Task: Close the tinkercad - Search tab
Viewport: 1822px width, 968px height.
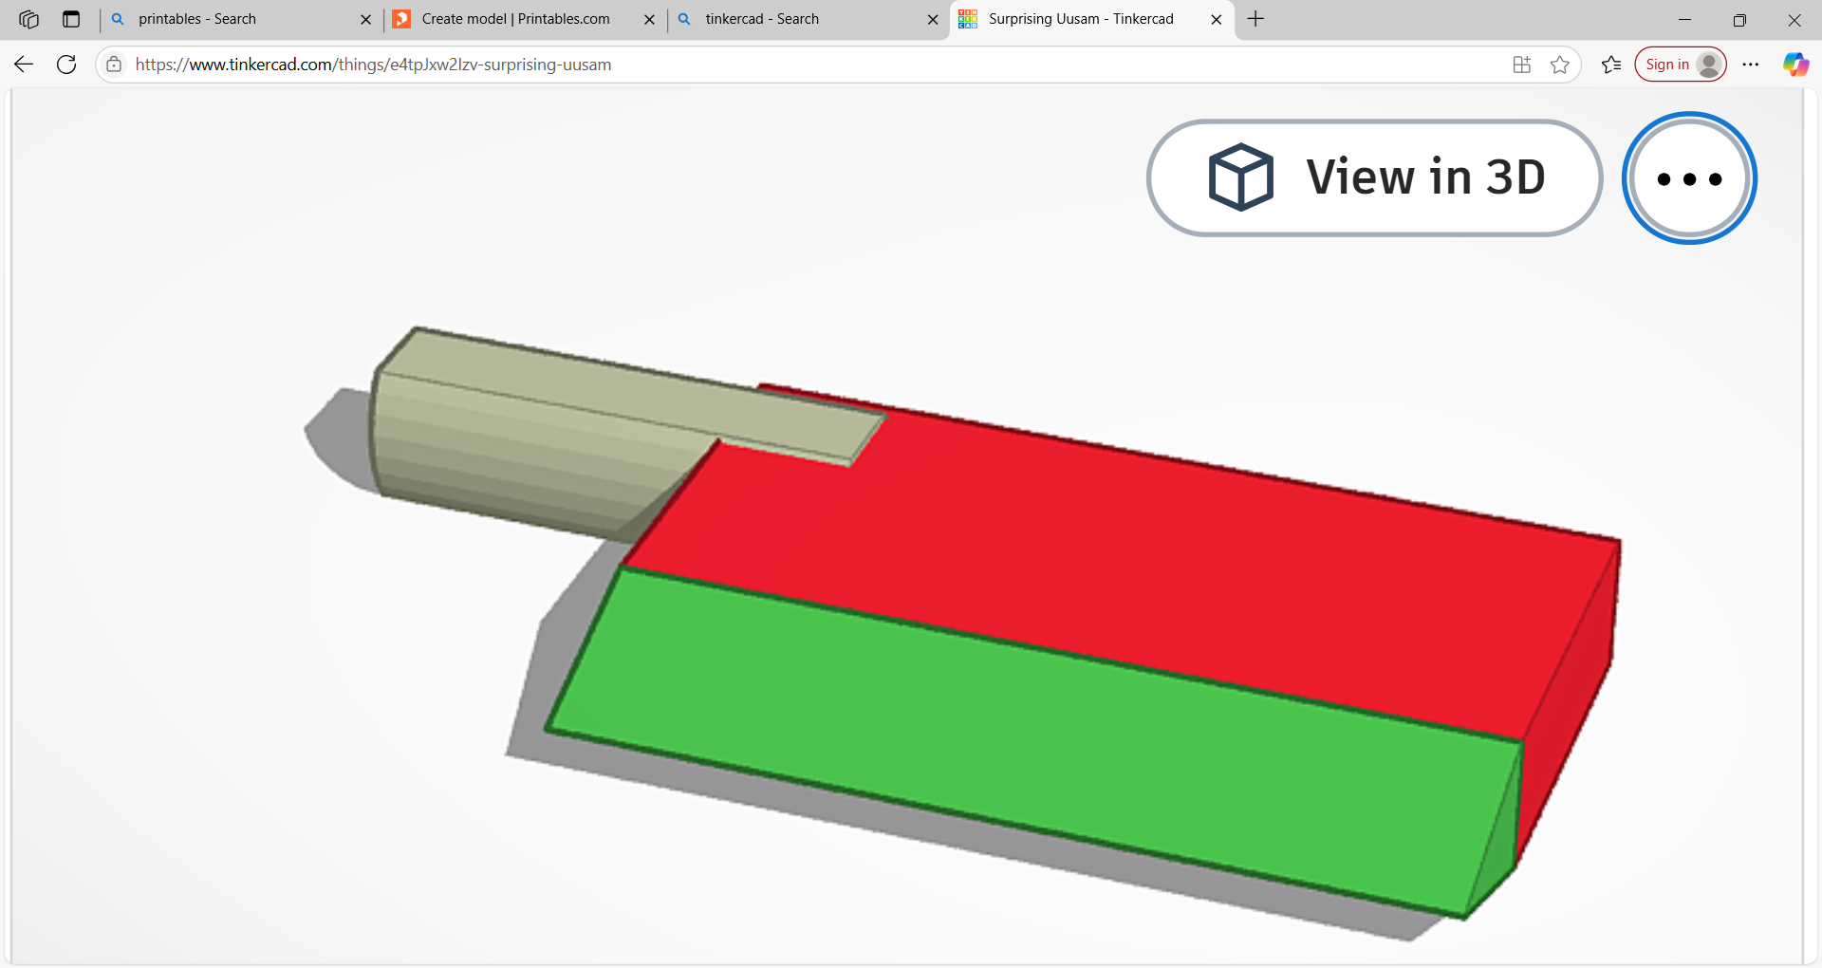Action: [x=933, y=19]
